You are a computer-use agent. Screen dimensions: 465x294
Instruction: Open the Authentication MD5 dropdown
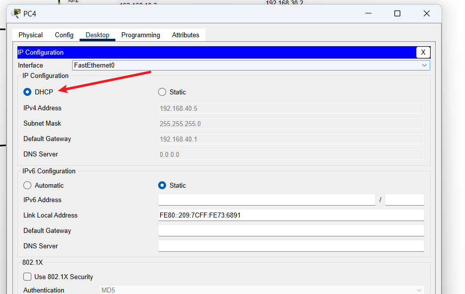[x=262, y=290]
